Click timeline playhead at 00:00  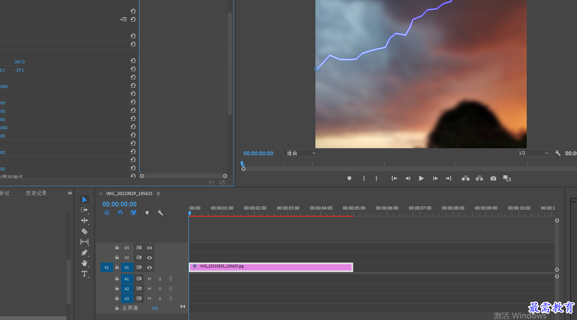click(x=190, y=213)
